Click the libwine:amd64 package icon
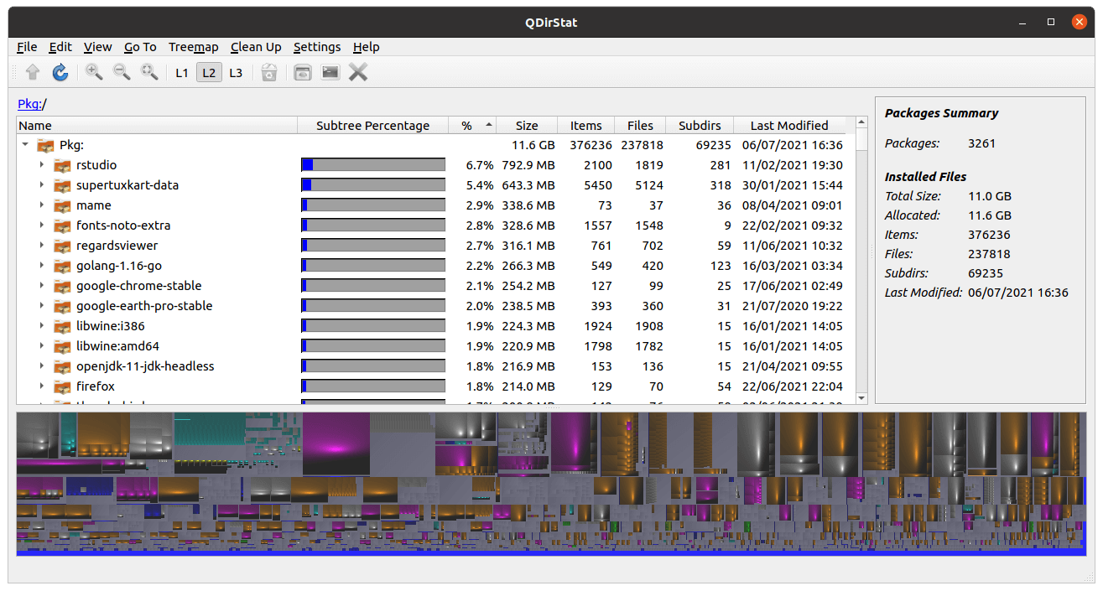The width and height of the screenshot is (1103, 591). coord(63,346)
